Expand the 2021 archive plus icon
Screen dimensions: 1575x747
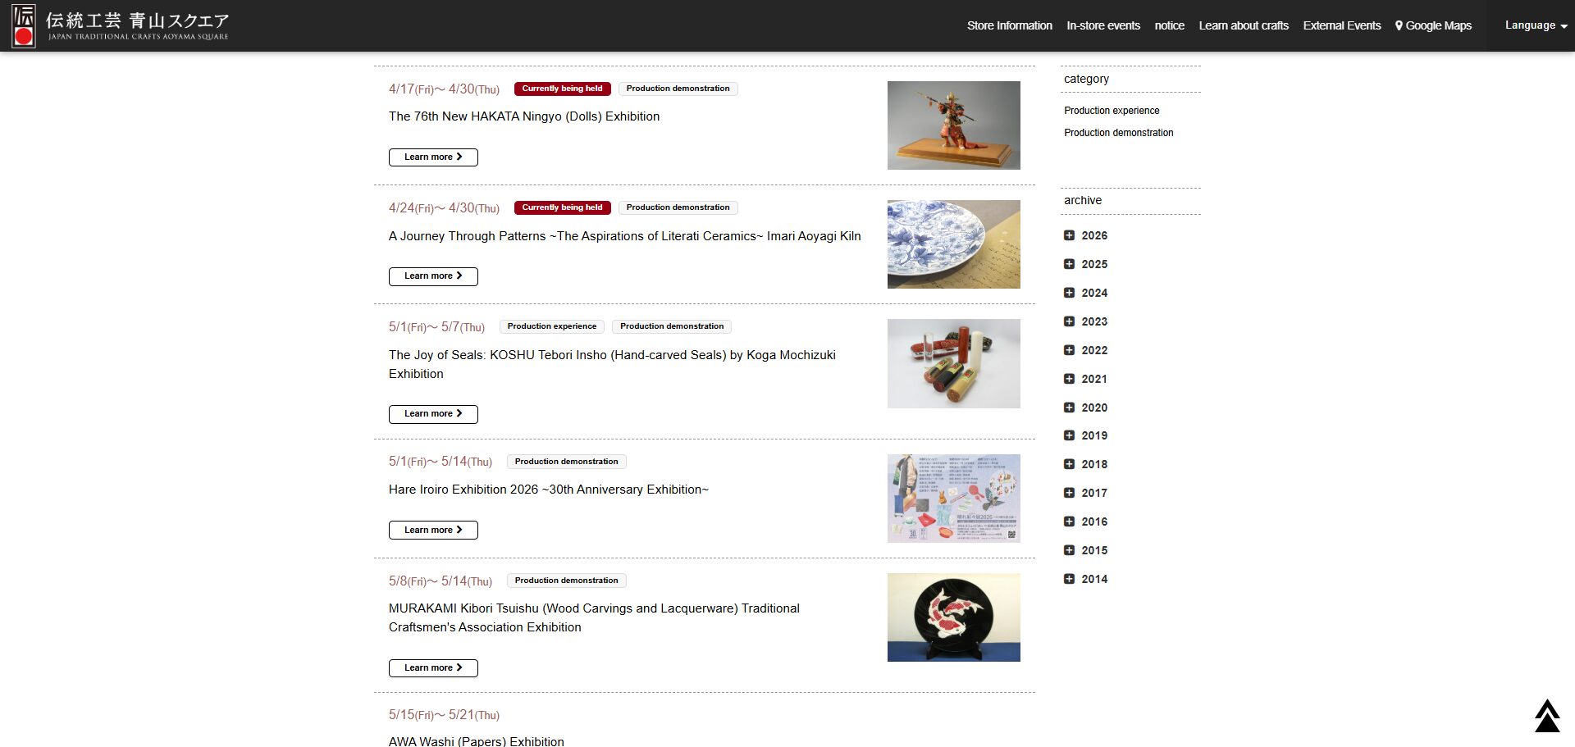coord(1069,379)
